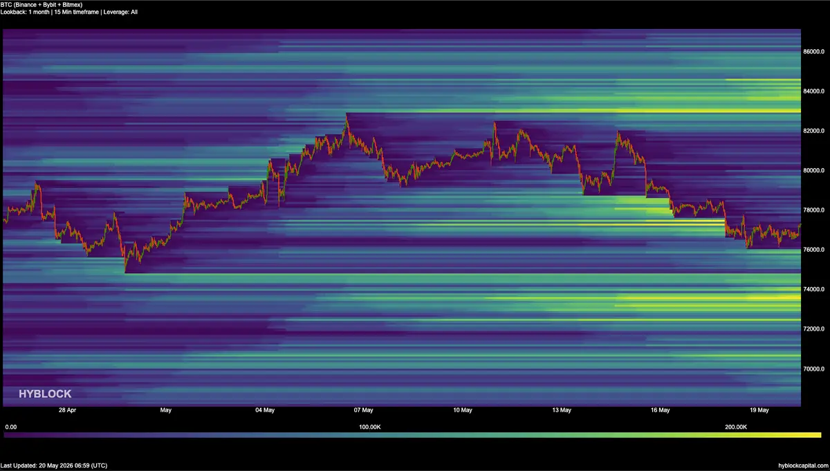
Task: Click the 86000.0 price axis label
Action: 813,52
